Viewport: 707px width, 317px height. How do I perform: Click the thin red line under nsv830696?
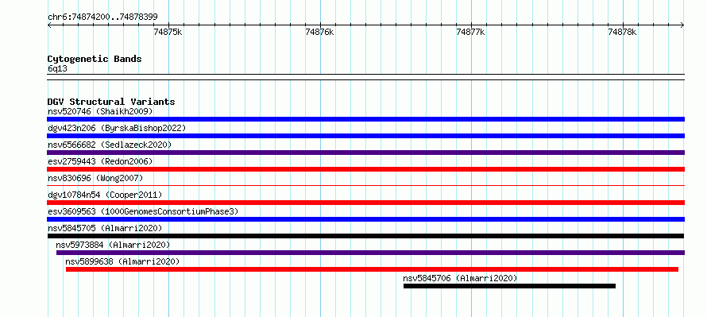pos(365,185)
